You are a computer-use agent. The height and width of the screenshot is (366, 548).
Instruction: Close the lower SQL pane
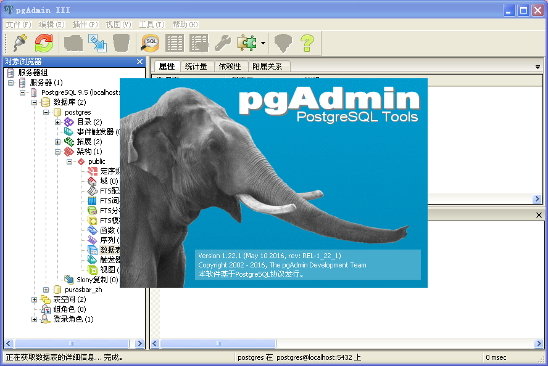coord(539,215)
